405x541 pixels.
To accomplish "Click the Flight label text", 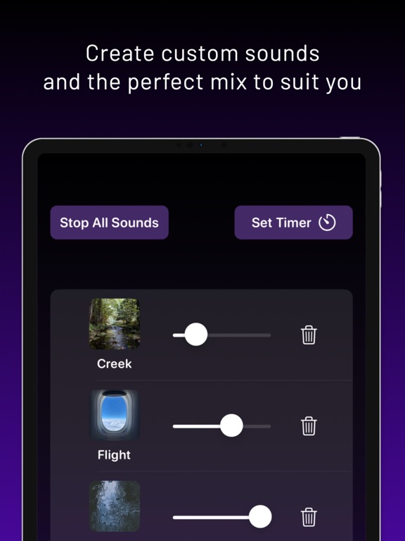I will [114, 455].
